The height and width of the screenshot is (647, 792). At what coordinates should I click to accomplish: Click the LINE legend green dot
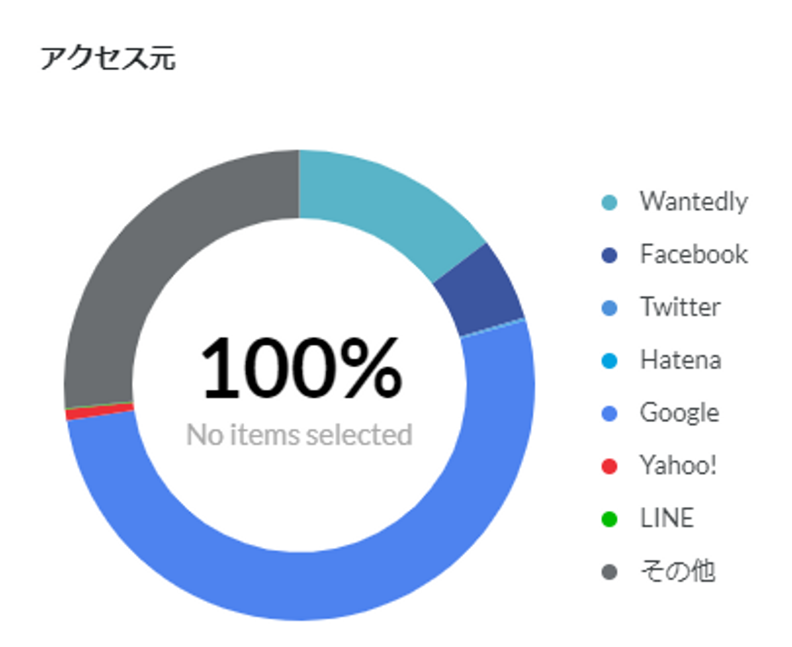[x=609, y=519]
